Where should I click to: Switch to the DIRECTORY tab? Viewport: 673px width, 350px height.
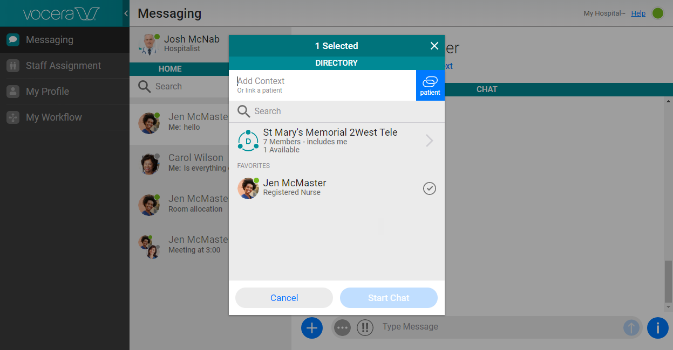(x=337, y=63)
